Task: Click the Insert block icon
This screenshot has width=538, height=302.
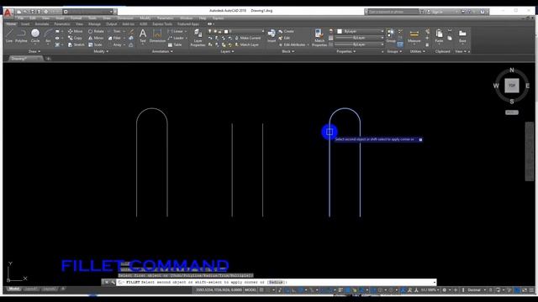Action: pos(272,35)
